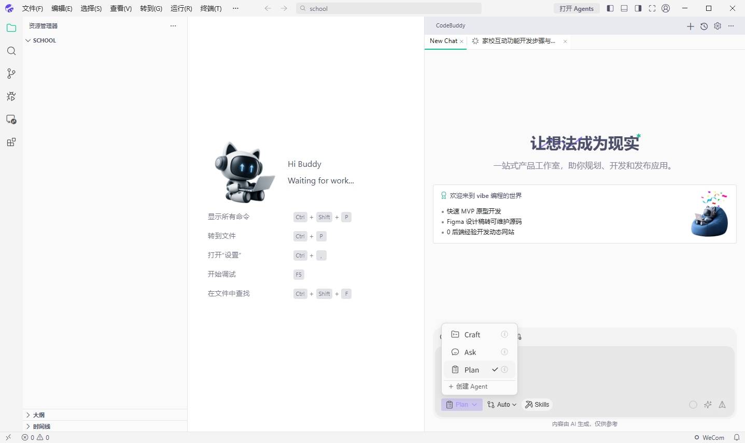Open the Plan mode dropdown button
Image resolution: width=745 pixels, height=443 pixels.
(x=462, y=405)
